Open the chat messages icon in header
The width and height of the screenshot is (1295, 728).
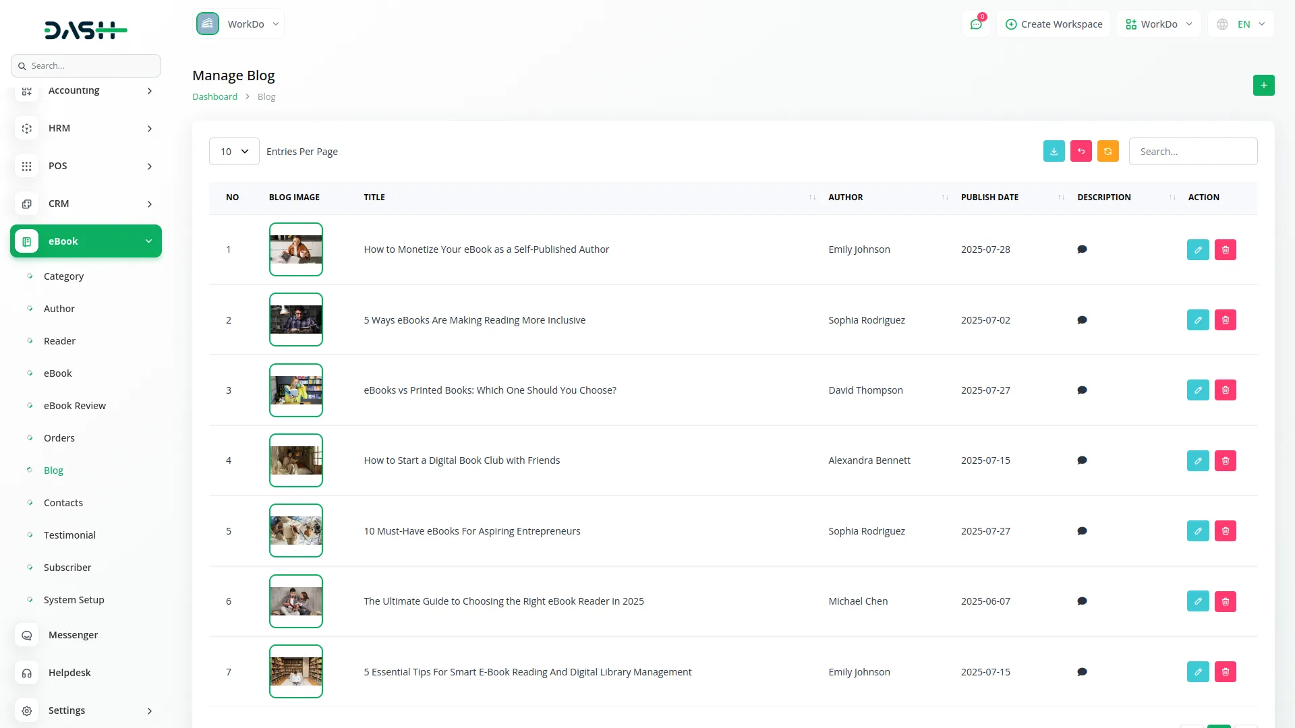click(976, 24)
